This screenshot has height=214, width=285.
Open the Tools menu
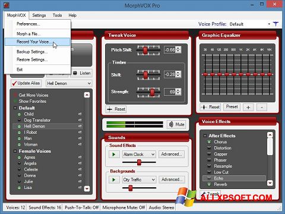[57, 15]
